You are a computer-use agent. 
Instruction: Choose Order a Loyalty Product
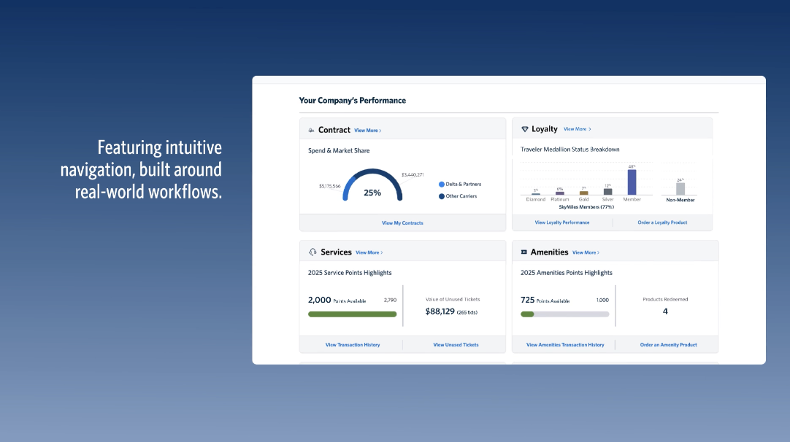pyautogui.click(x=662, y=222)
